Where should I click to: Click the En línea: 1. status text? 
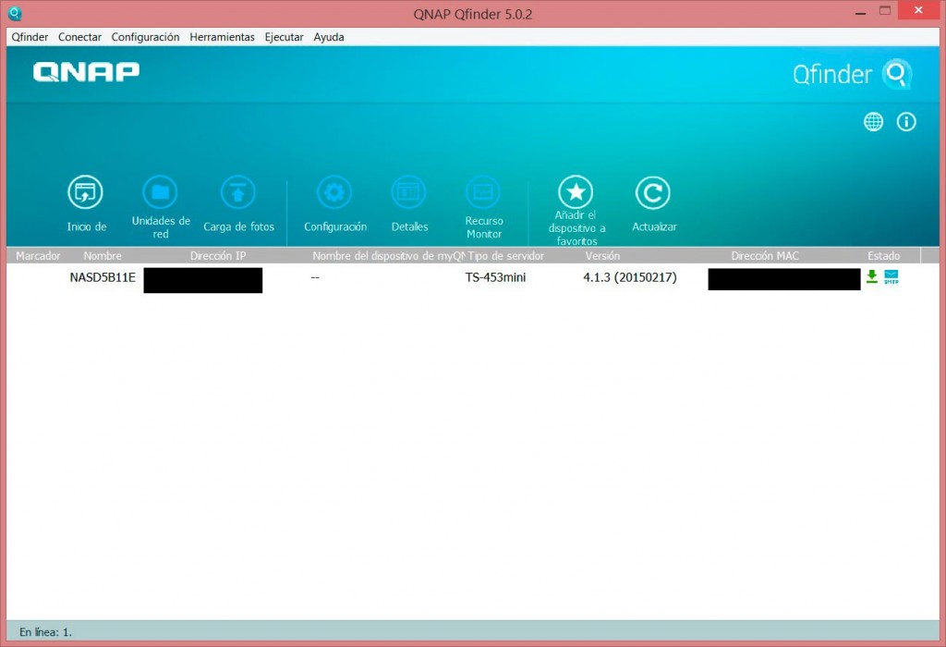pyautogui.click(x=45, y=632)
